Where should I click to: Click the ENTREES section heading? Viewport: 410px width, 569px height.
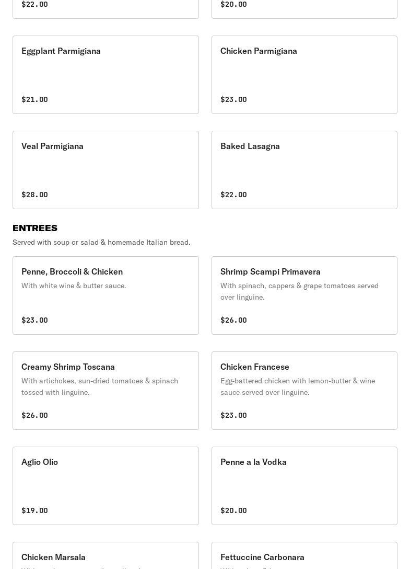pyautogui.click(x=35, y=228)
